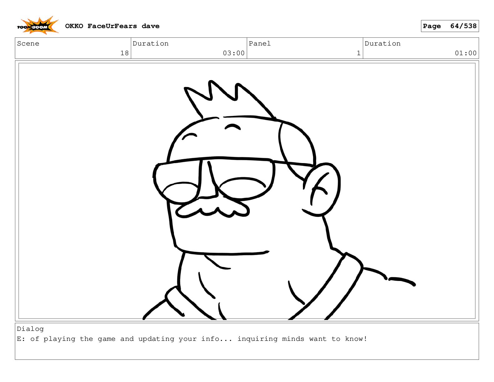The image size is (494, 382).
Task: Click the 'Panel' header label
Action: click(259, 44)
